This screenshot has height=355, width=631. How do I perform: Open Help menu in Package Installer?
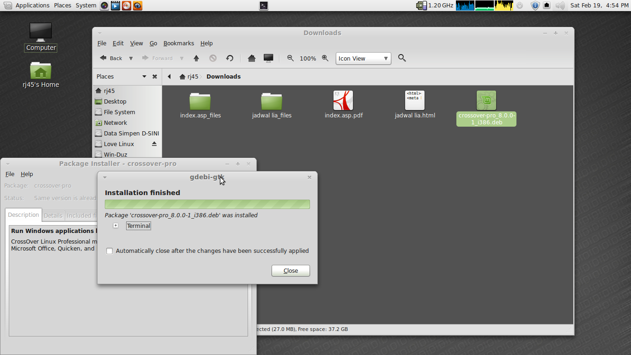coord(27,174)
